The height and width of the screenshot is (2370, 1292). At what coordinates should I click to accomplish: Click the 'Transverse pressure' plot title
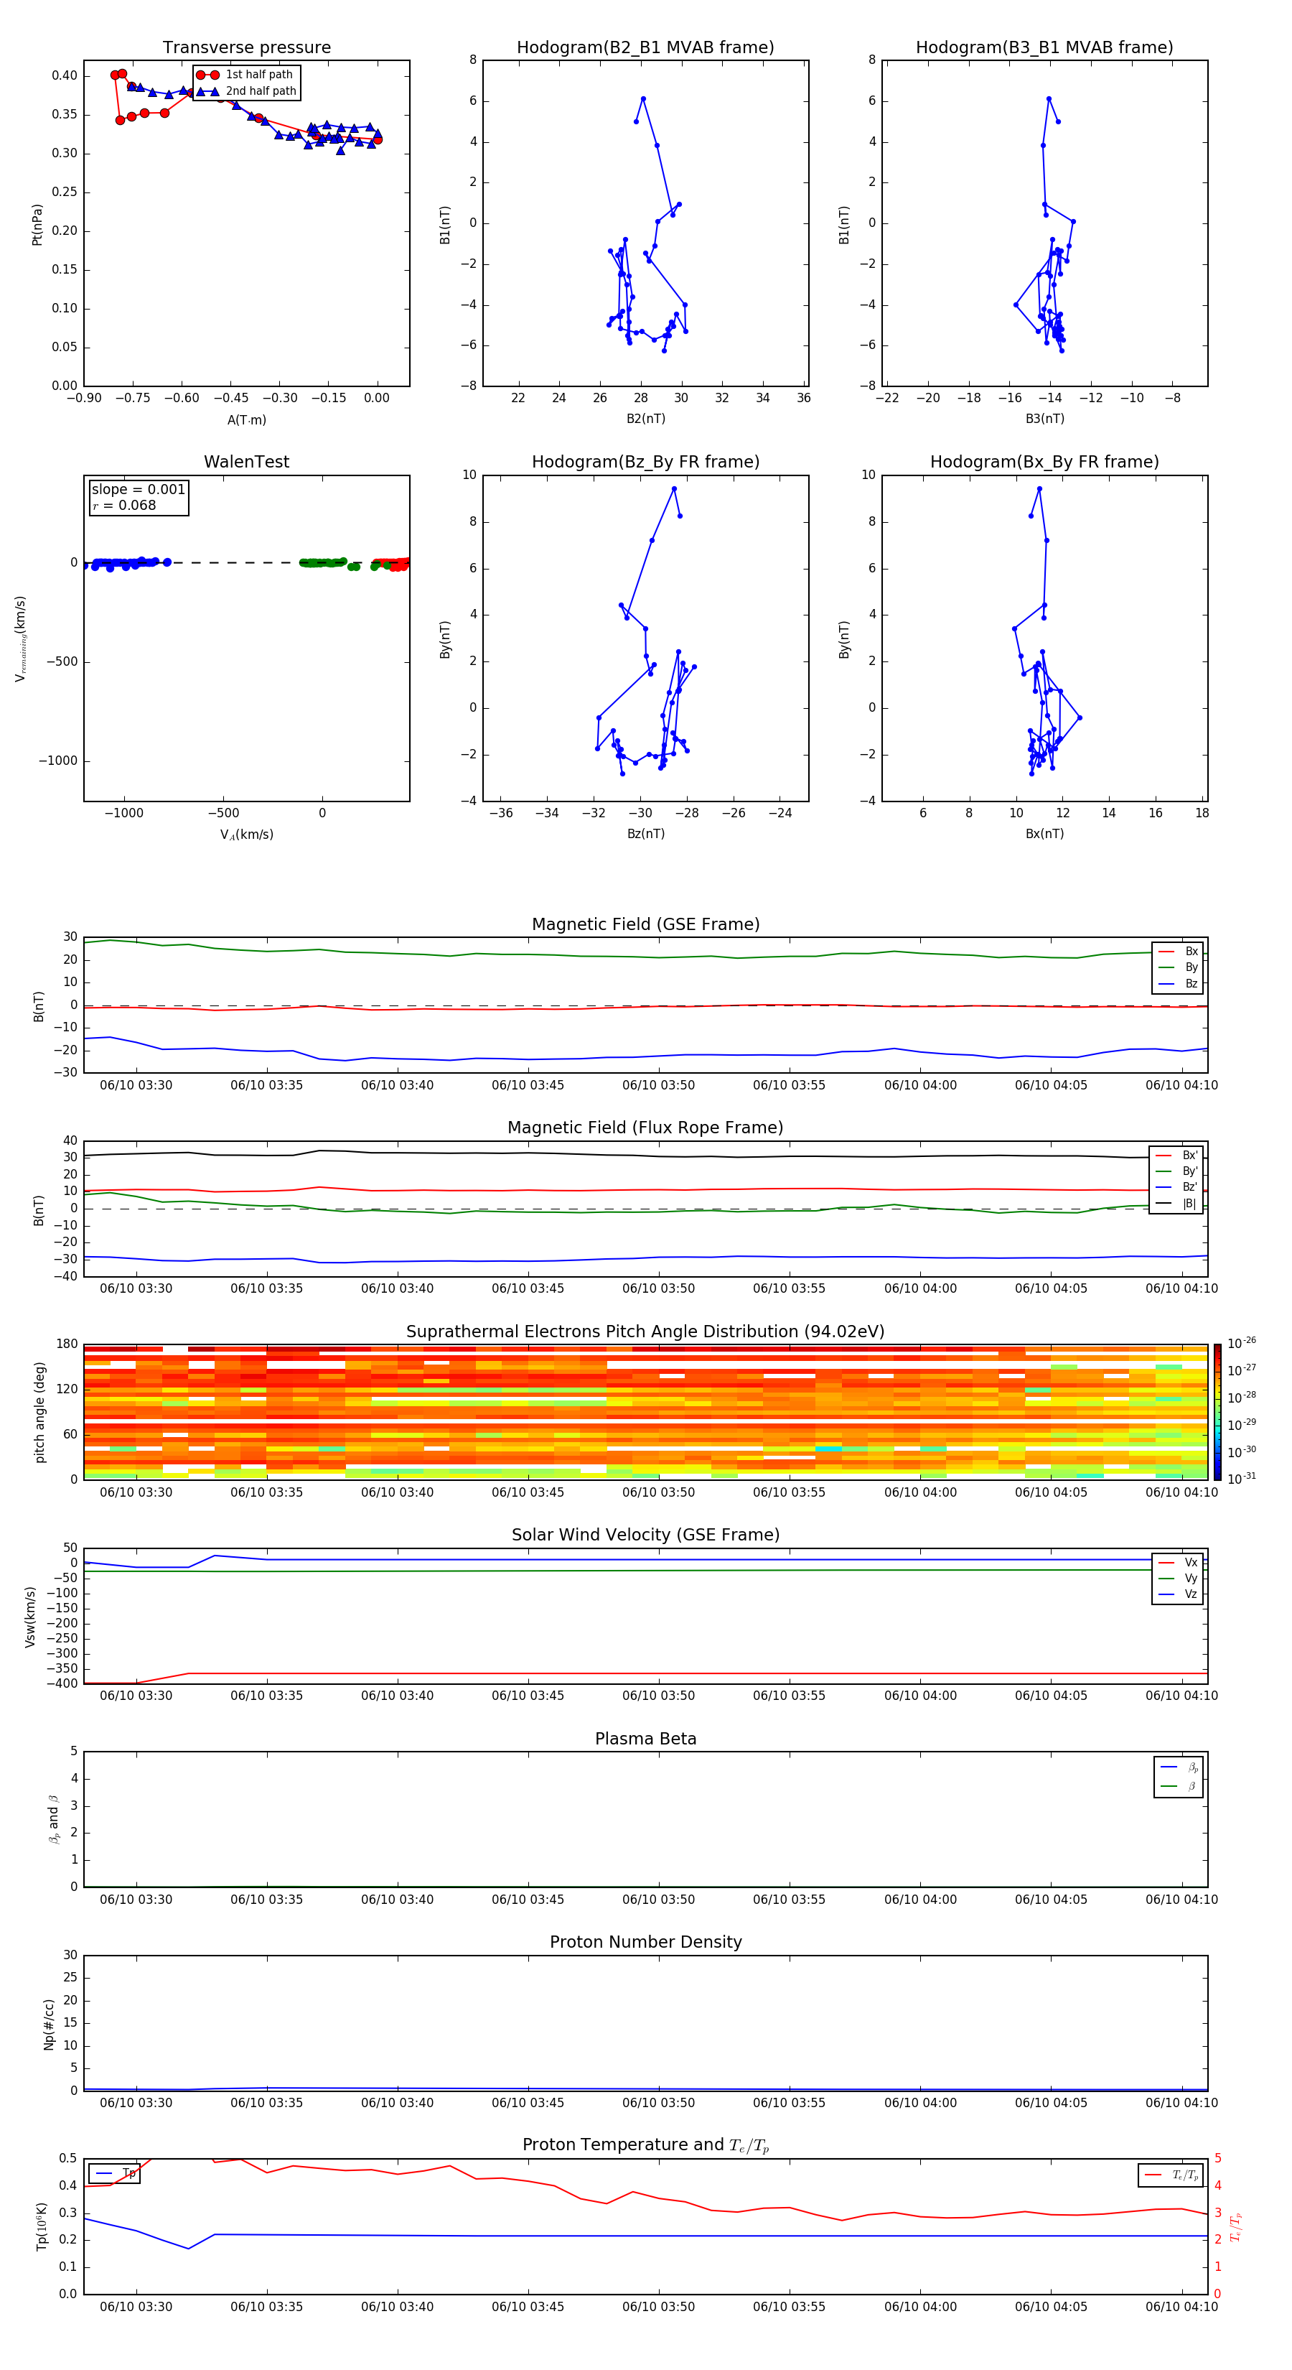point(246,48)
